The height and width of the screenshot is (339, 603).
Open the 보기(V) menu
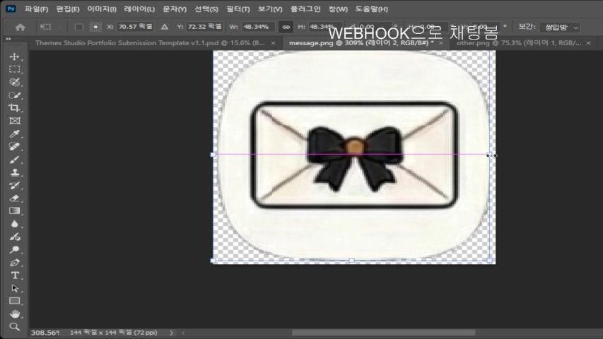(270, 9)
